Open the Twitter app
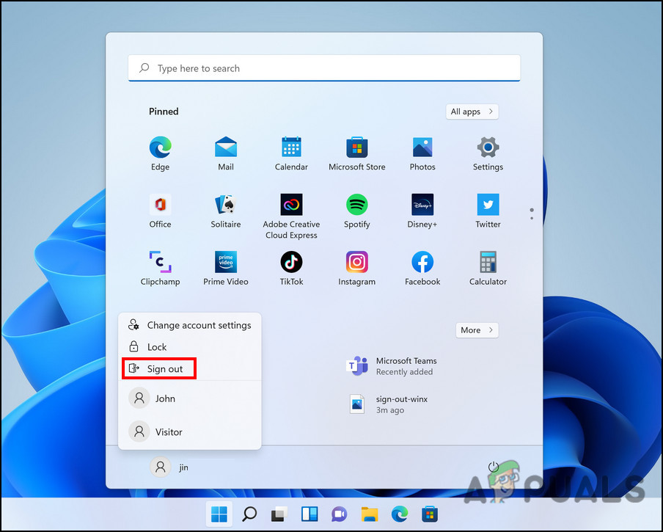The height and width of the screenshot is (532, 663). click(488, 211)
